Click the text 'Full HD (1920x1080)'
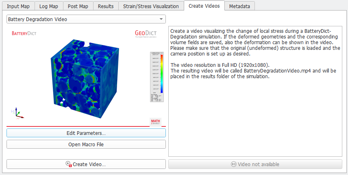The height and width of the screenshot is (175, 348). (x=246, y=65)
